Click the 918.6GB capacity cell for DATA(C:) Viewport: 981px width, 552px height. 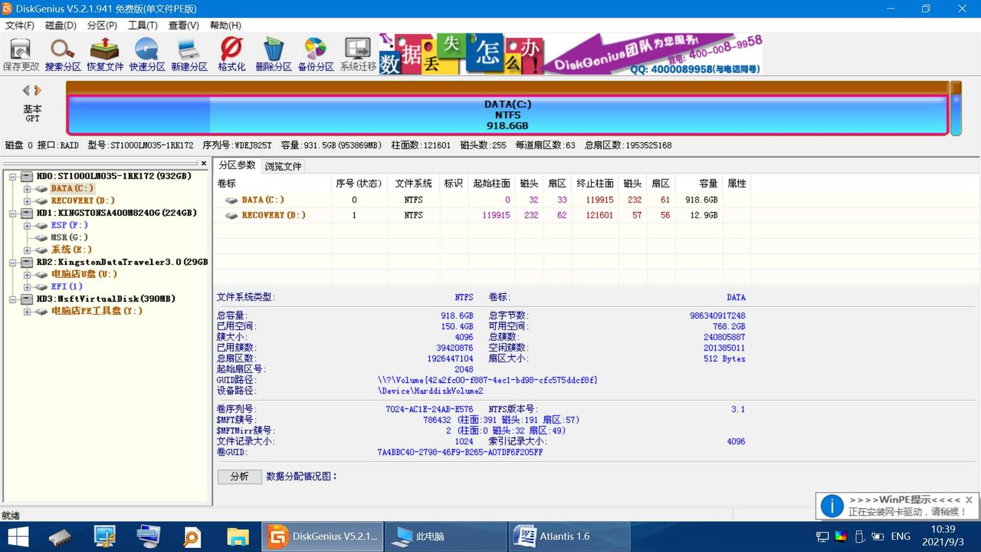[x=701, y=200]
